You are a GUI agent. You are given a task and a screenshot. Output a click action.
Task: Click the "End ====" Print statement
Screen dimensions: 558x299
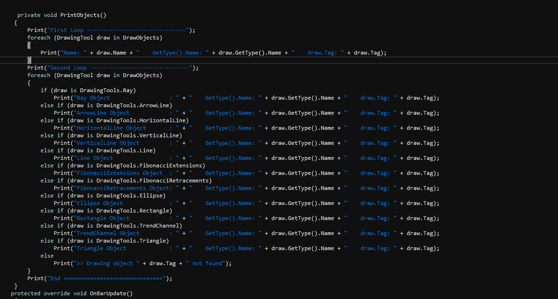pyautogui.click(x=99, y=278)
